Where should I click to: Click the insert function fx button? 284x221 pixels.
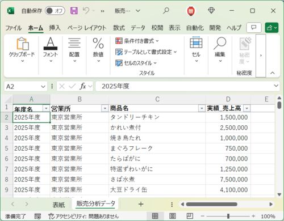pyautogui.click(x=83, y=86)
